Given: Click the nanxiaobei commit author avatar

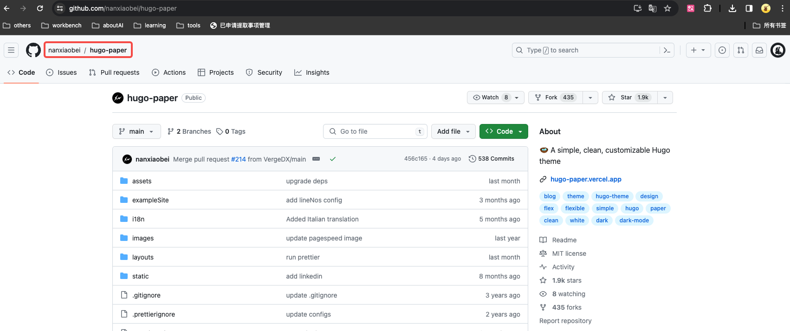Looking at the screenshot, I should (127, 159).
